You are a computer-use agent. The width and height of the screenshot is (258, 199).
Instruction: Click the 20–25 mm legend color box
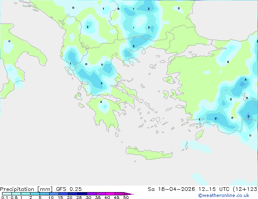(x=72, y=194)
